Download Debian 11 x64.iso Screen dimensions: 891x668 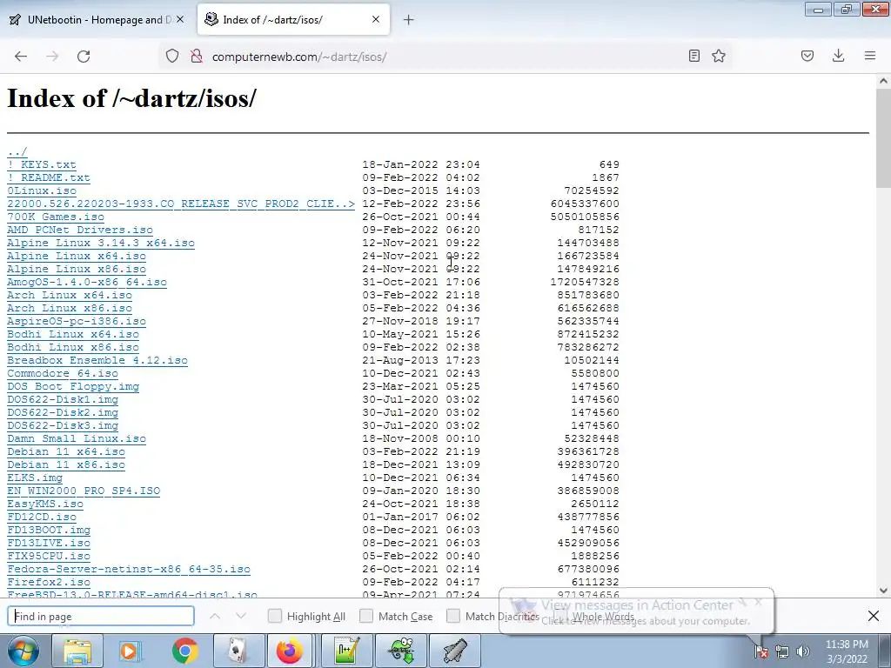[x=66, y=452]
